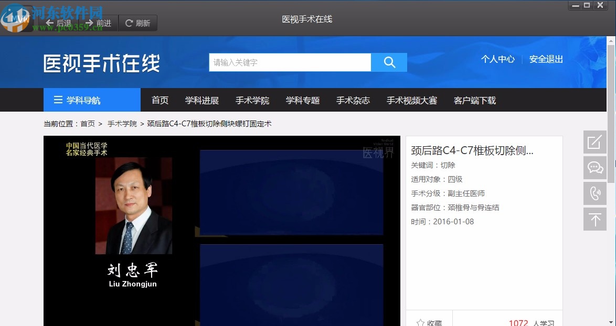The height and width of the screenshot is (326, 616).
Task: Click the 安全退出 logout link
Action: point(546,59)
